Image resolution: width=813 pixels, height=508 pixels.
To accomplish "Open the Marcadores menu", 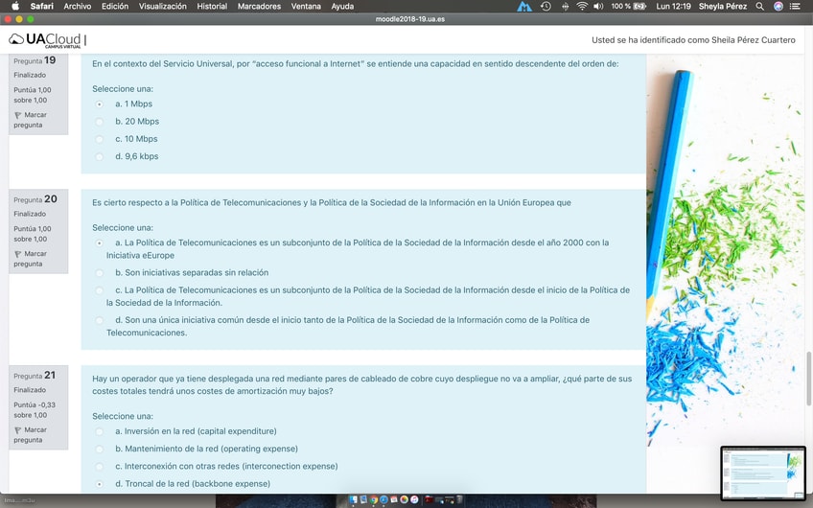I will 259,6.
